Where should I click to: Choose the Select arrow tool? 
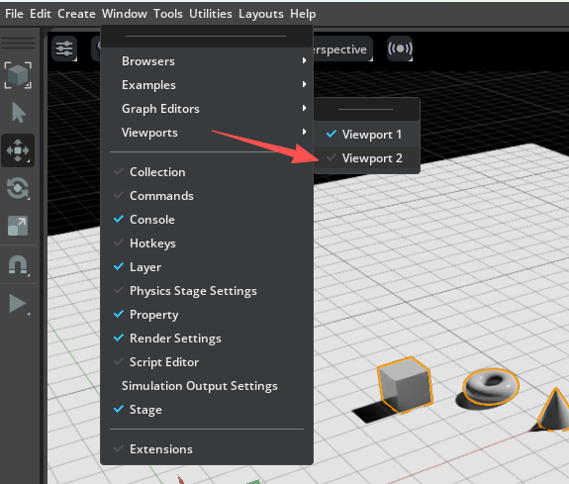[x=19, y=113]
